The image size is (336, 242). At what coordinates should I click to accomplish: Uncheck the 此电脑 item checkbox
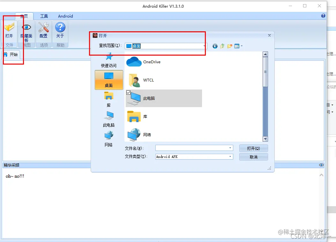coord(128,93)
